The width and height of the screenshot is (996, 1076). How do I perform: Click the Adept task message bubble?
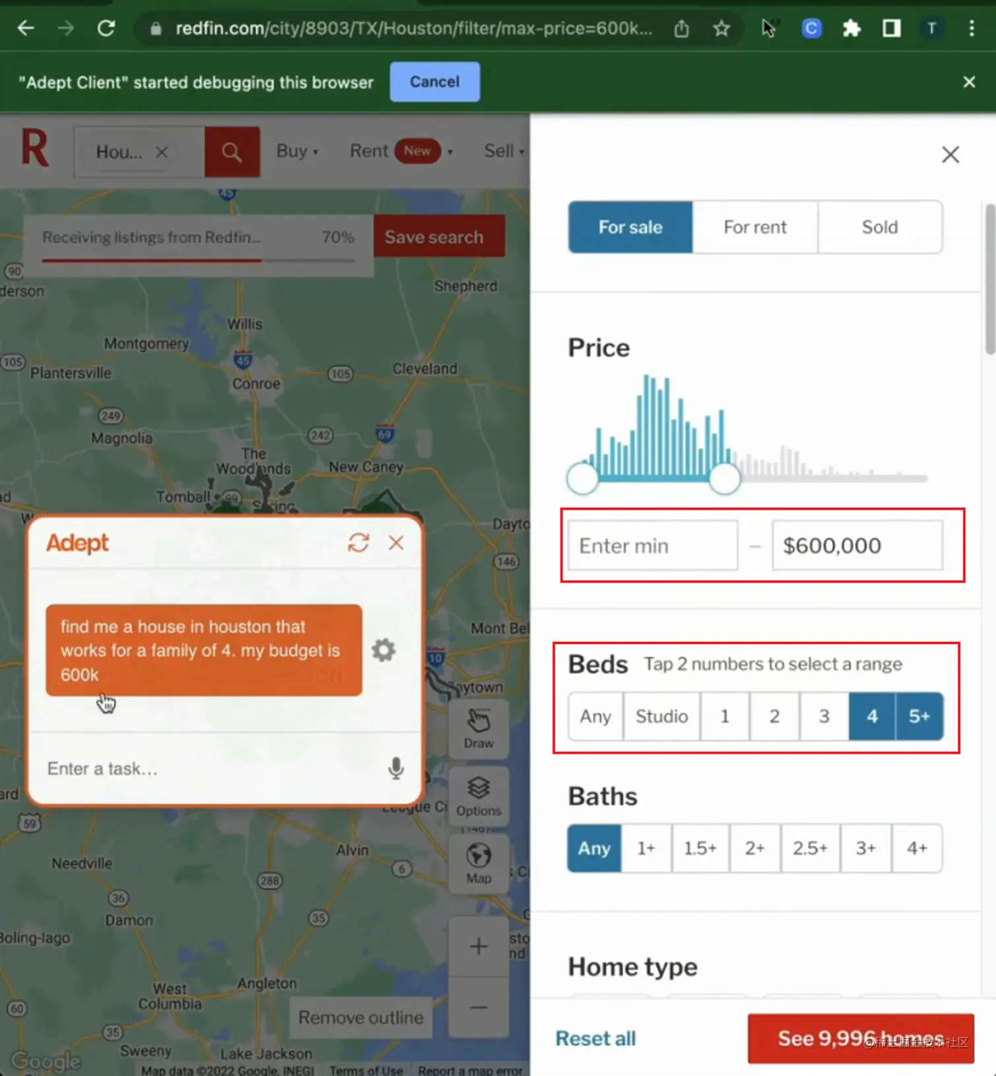pos(204,650)
